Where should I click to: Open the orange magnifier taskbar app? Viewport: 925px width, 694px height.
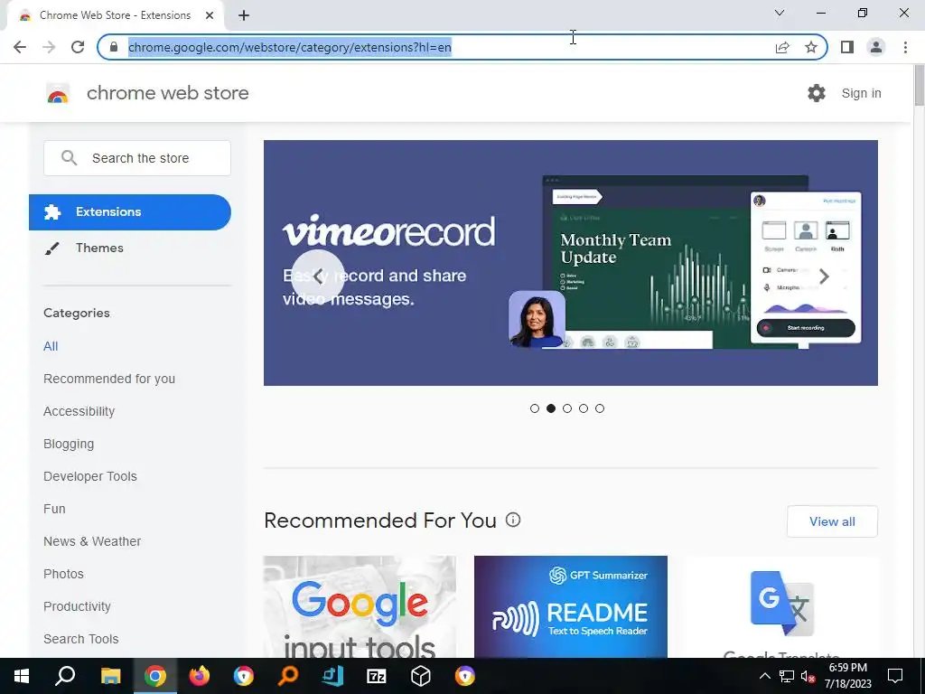(x=288, y=676)
